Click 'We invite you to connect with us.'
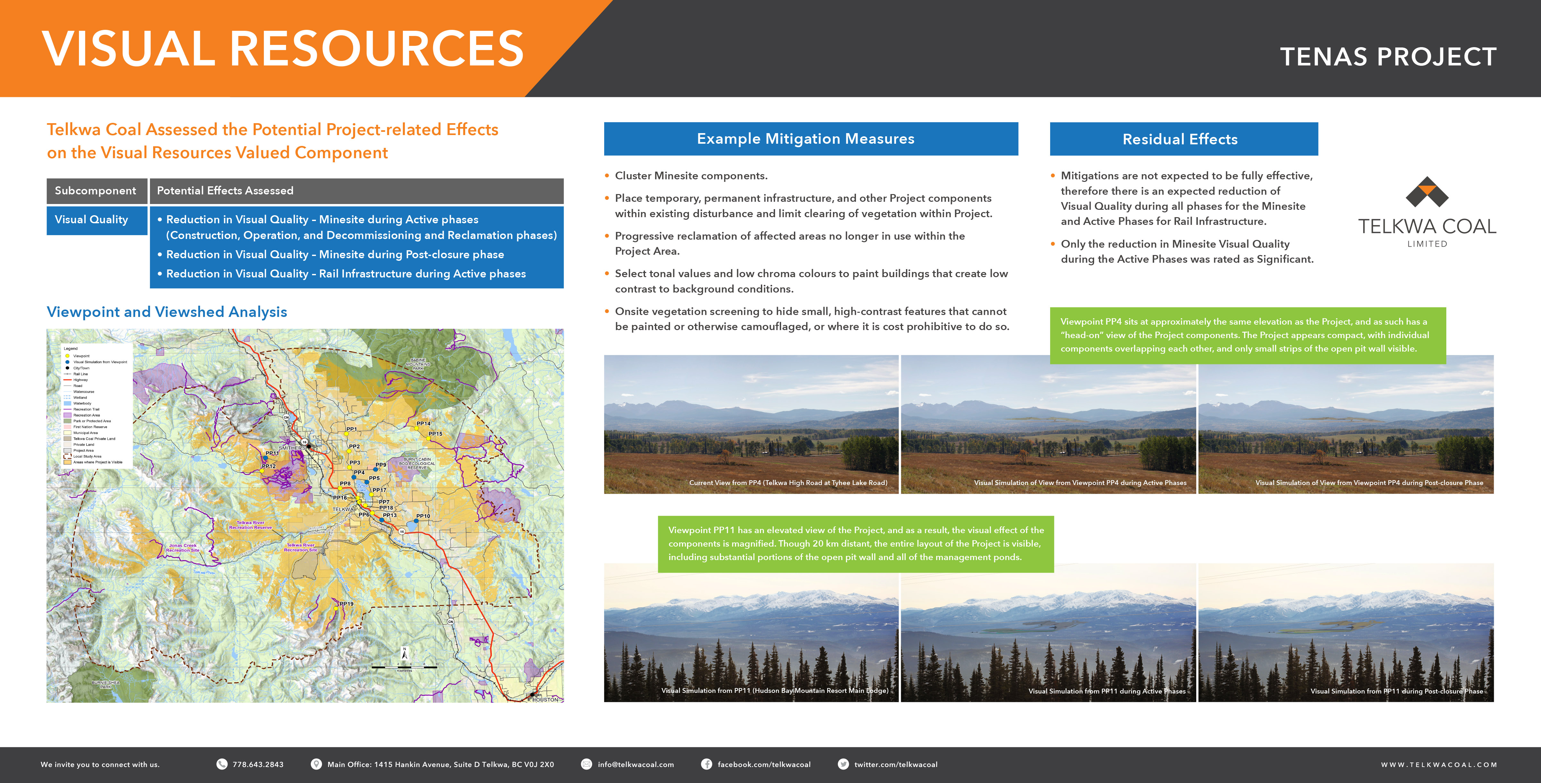The image size is (1541, 783). (100, 764)
